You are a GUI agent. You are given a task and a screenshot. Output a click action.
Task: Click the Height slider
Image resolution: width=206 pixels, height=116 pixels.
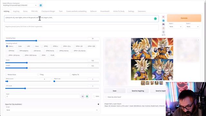[x=52, y=68]
